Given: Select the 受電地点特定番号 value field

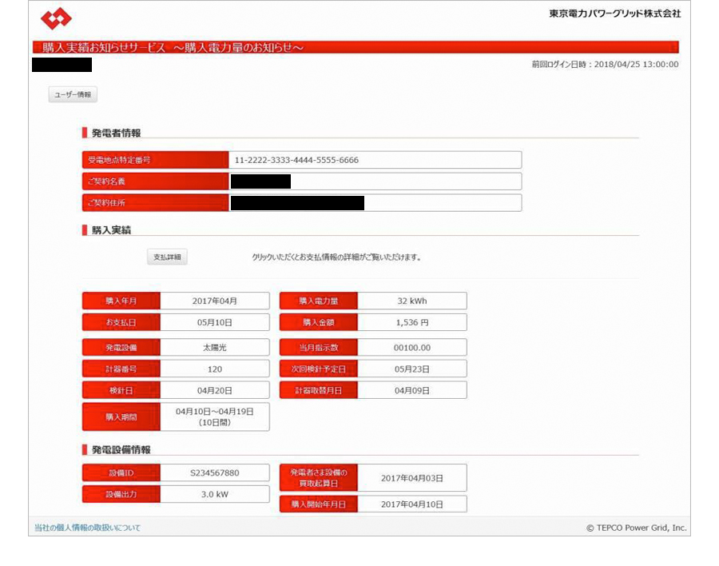Looking at the screenshot, I should pyautogui.click(x=375, y=160).
